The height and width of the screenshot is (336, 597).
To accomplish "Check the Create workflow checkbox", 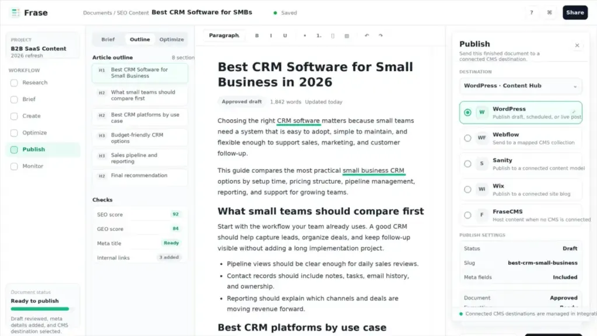I will [x=14, y=116].
